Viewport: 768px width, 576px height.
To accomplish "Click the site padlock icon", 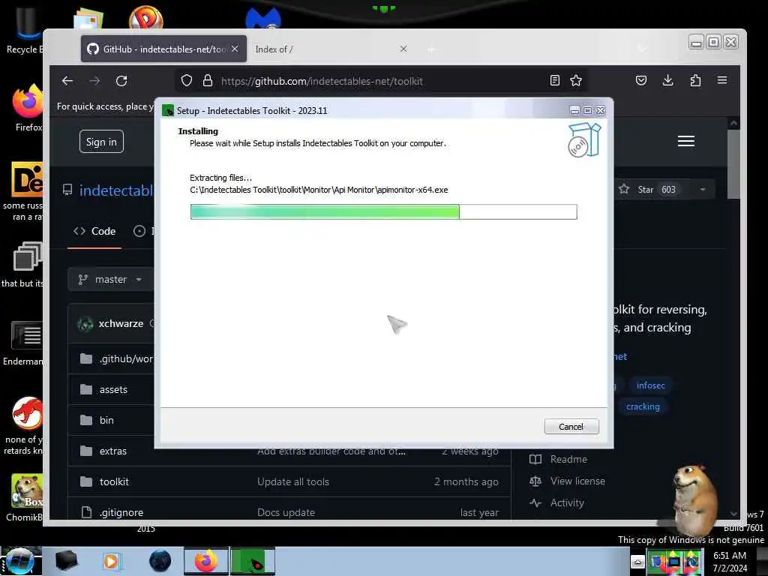I will [x=208, y=81].
